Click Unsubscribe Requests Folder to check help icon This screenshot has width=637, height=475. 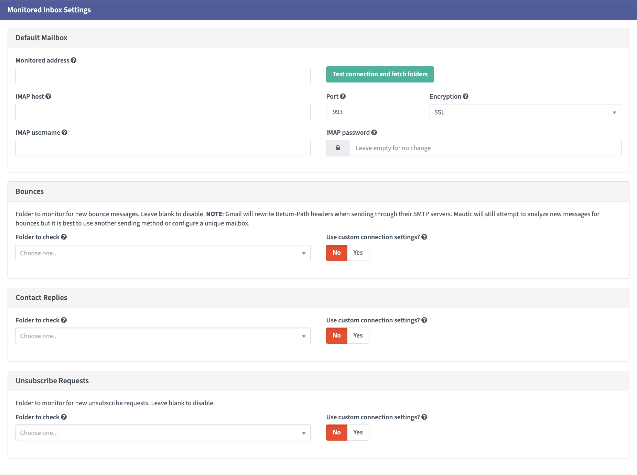[64, 417]
